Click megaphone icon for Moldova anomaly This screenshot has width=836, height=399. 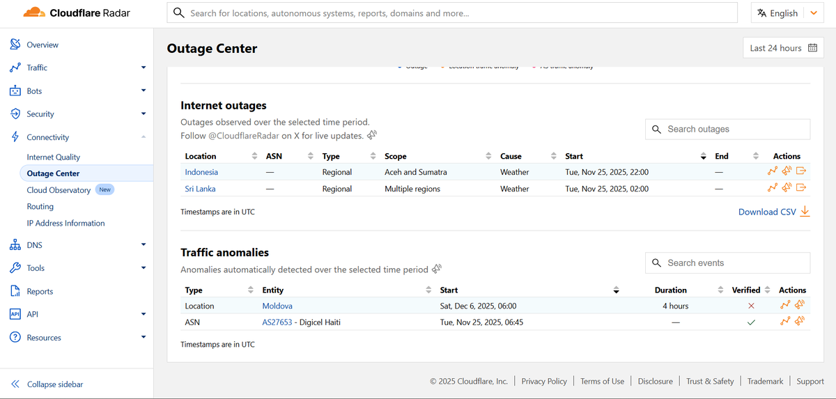click(800, 305)
